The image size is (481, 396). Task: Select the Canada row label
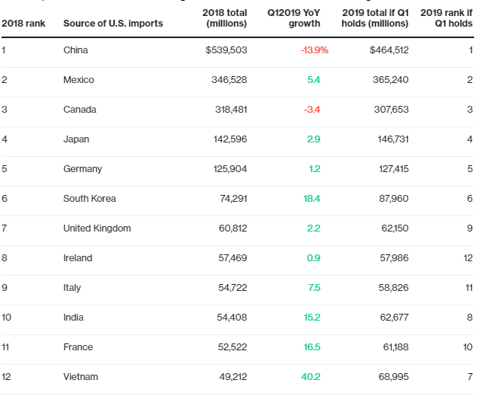coord(80,110)
